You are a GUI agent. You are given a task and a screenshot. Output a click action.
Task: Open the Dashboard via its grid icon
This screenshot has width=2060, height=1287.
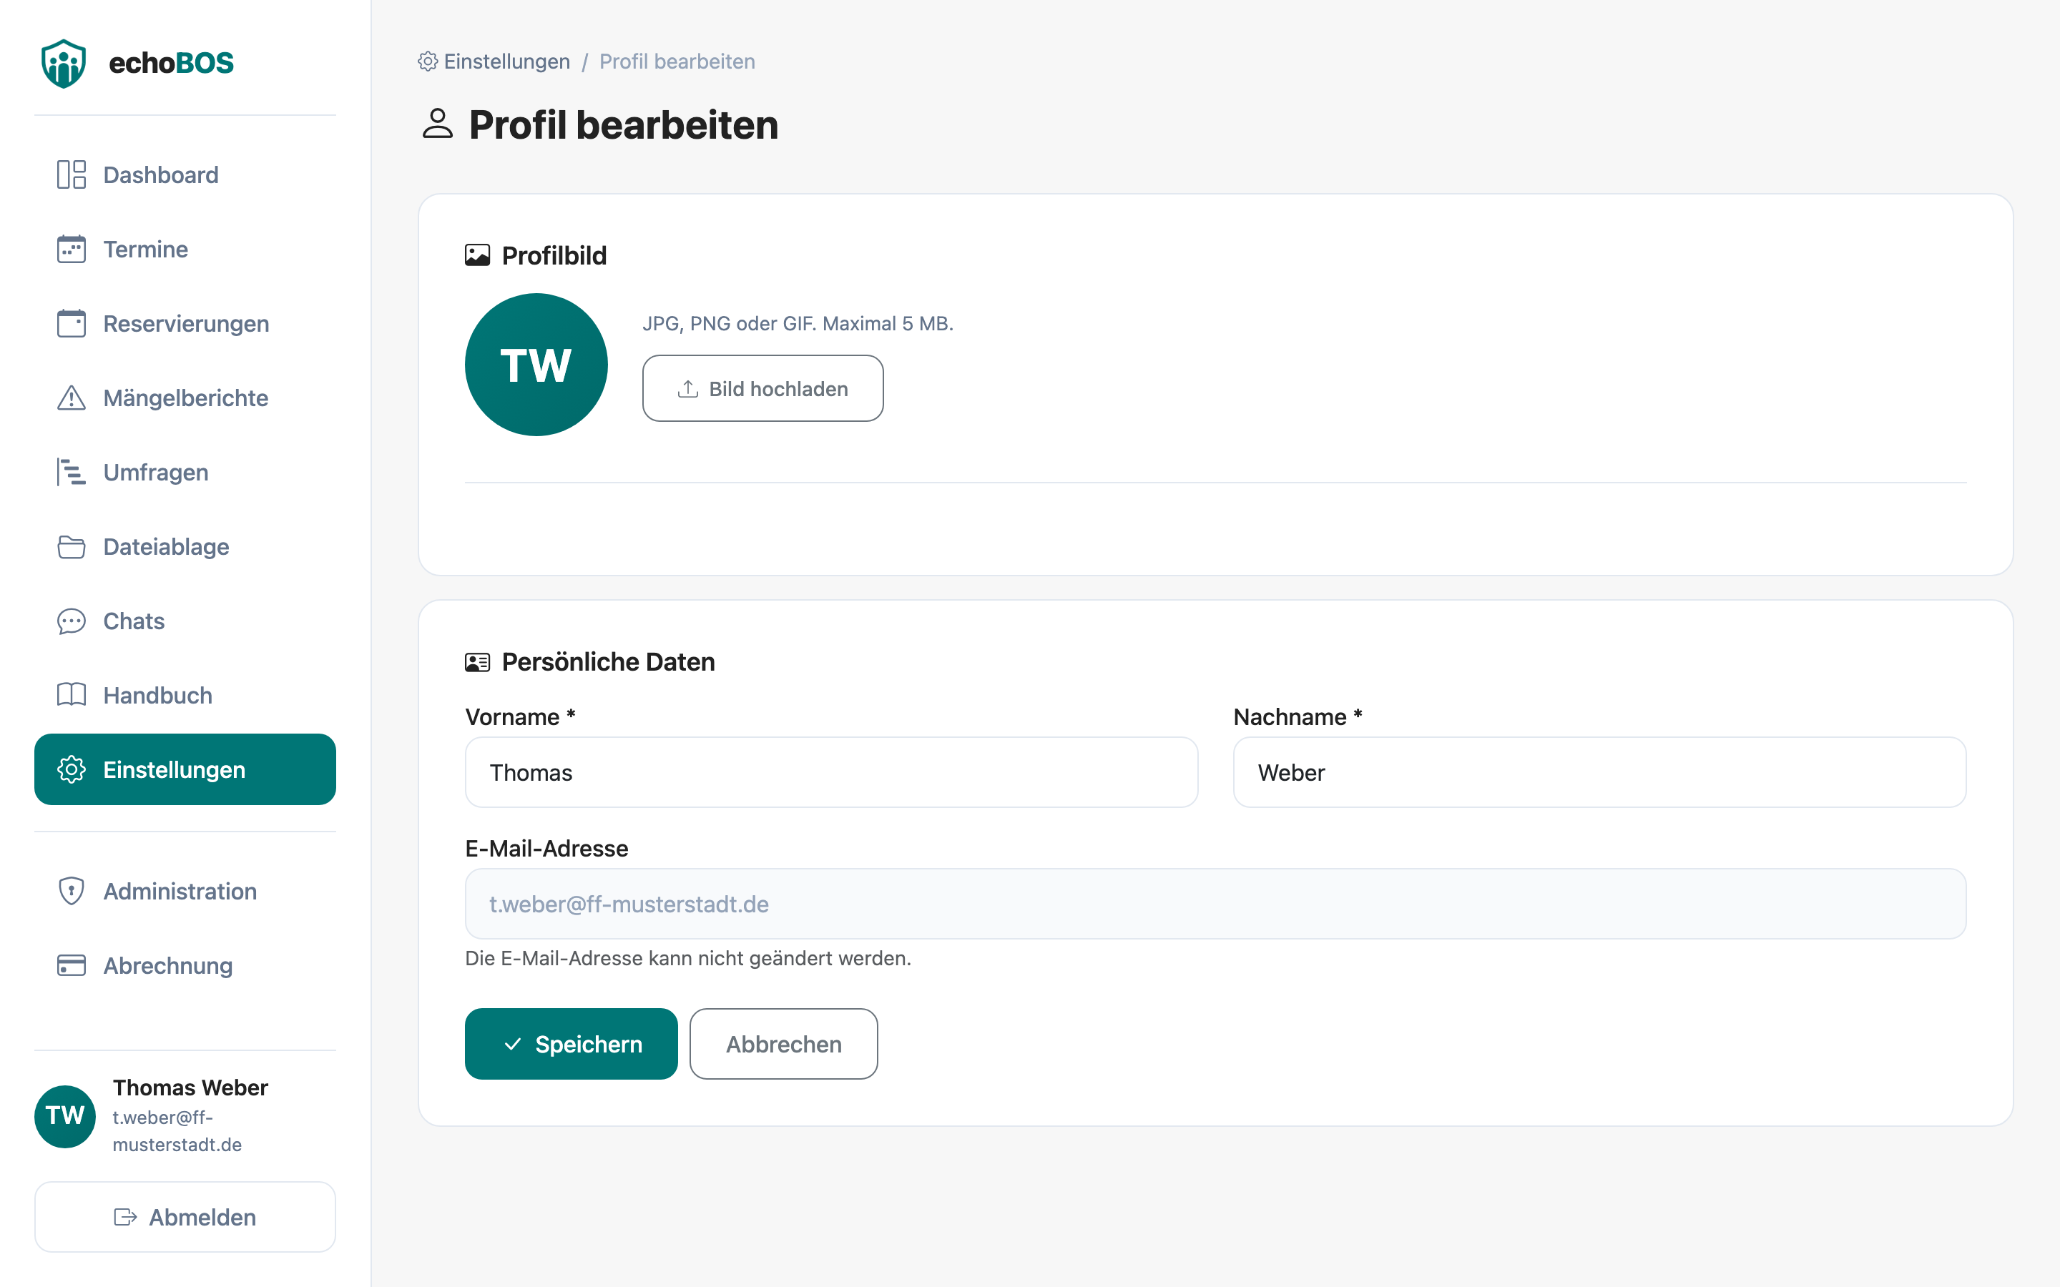click(x=72, y=174)
